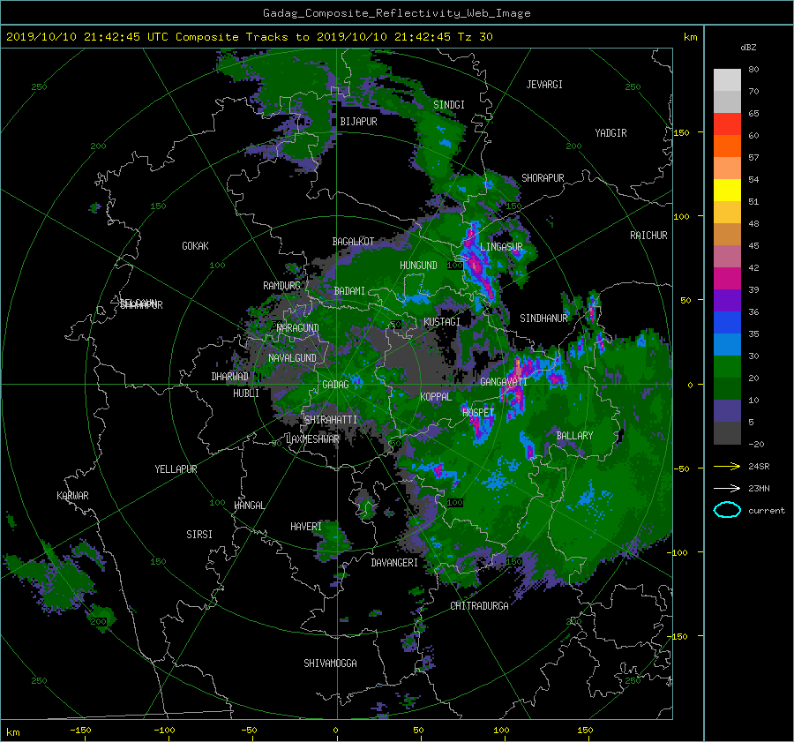The image size is (794, 742).
Task: Click the BALLARY city label
Action: click(574, 436)
